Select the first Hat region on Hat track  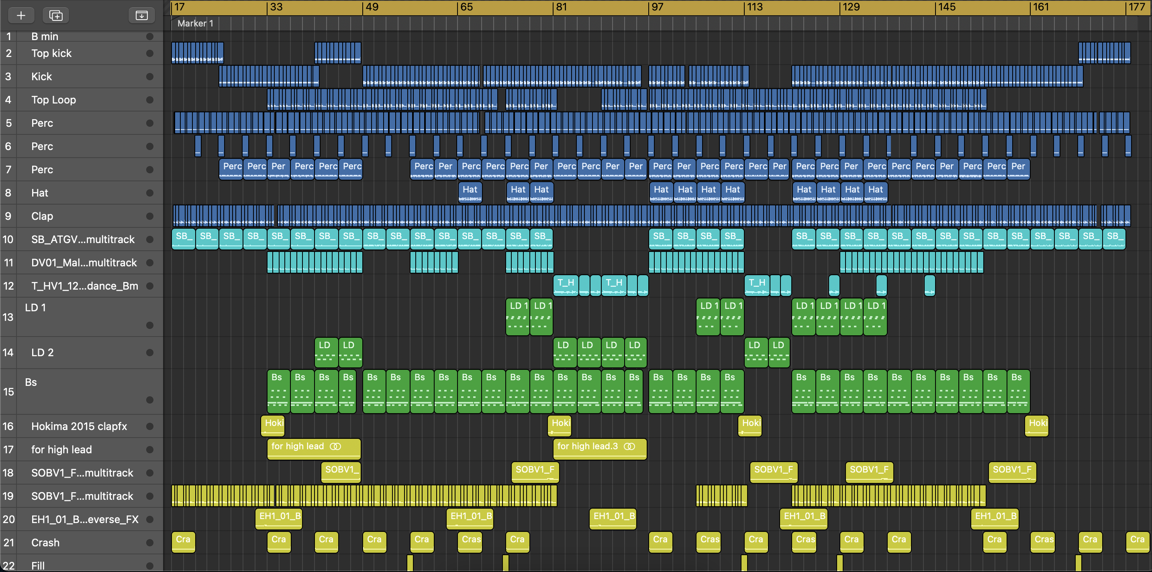[x=470, y=193]
